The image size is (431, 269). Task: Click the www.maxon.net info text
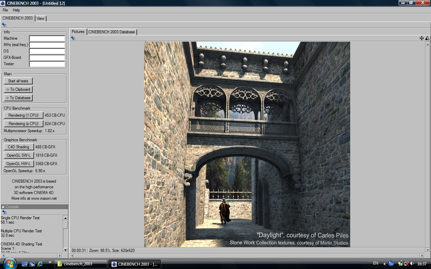(x=44, y=198)
